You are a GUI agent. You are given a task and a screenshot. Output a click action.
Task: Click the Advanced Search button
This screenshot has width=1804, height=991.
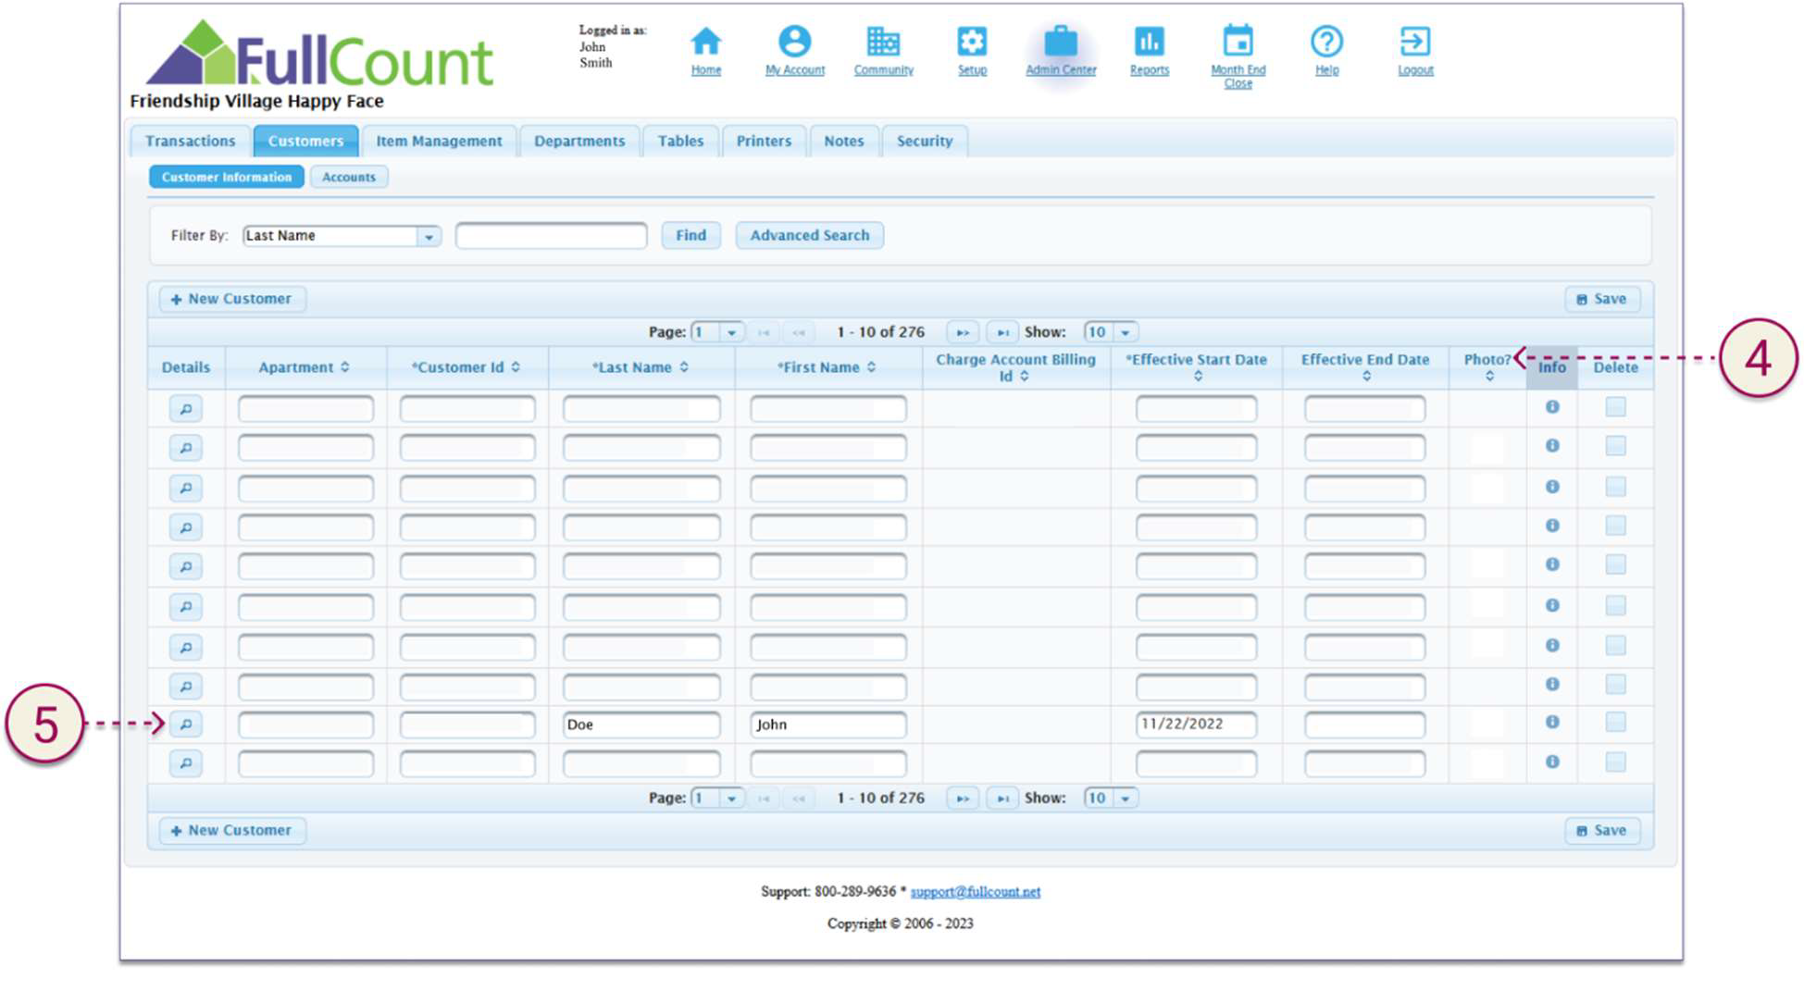tap(809, 236)
